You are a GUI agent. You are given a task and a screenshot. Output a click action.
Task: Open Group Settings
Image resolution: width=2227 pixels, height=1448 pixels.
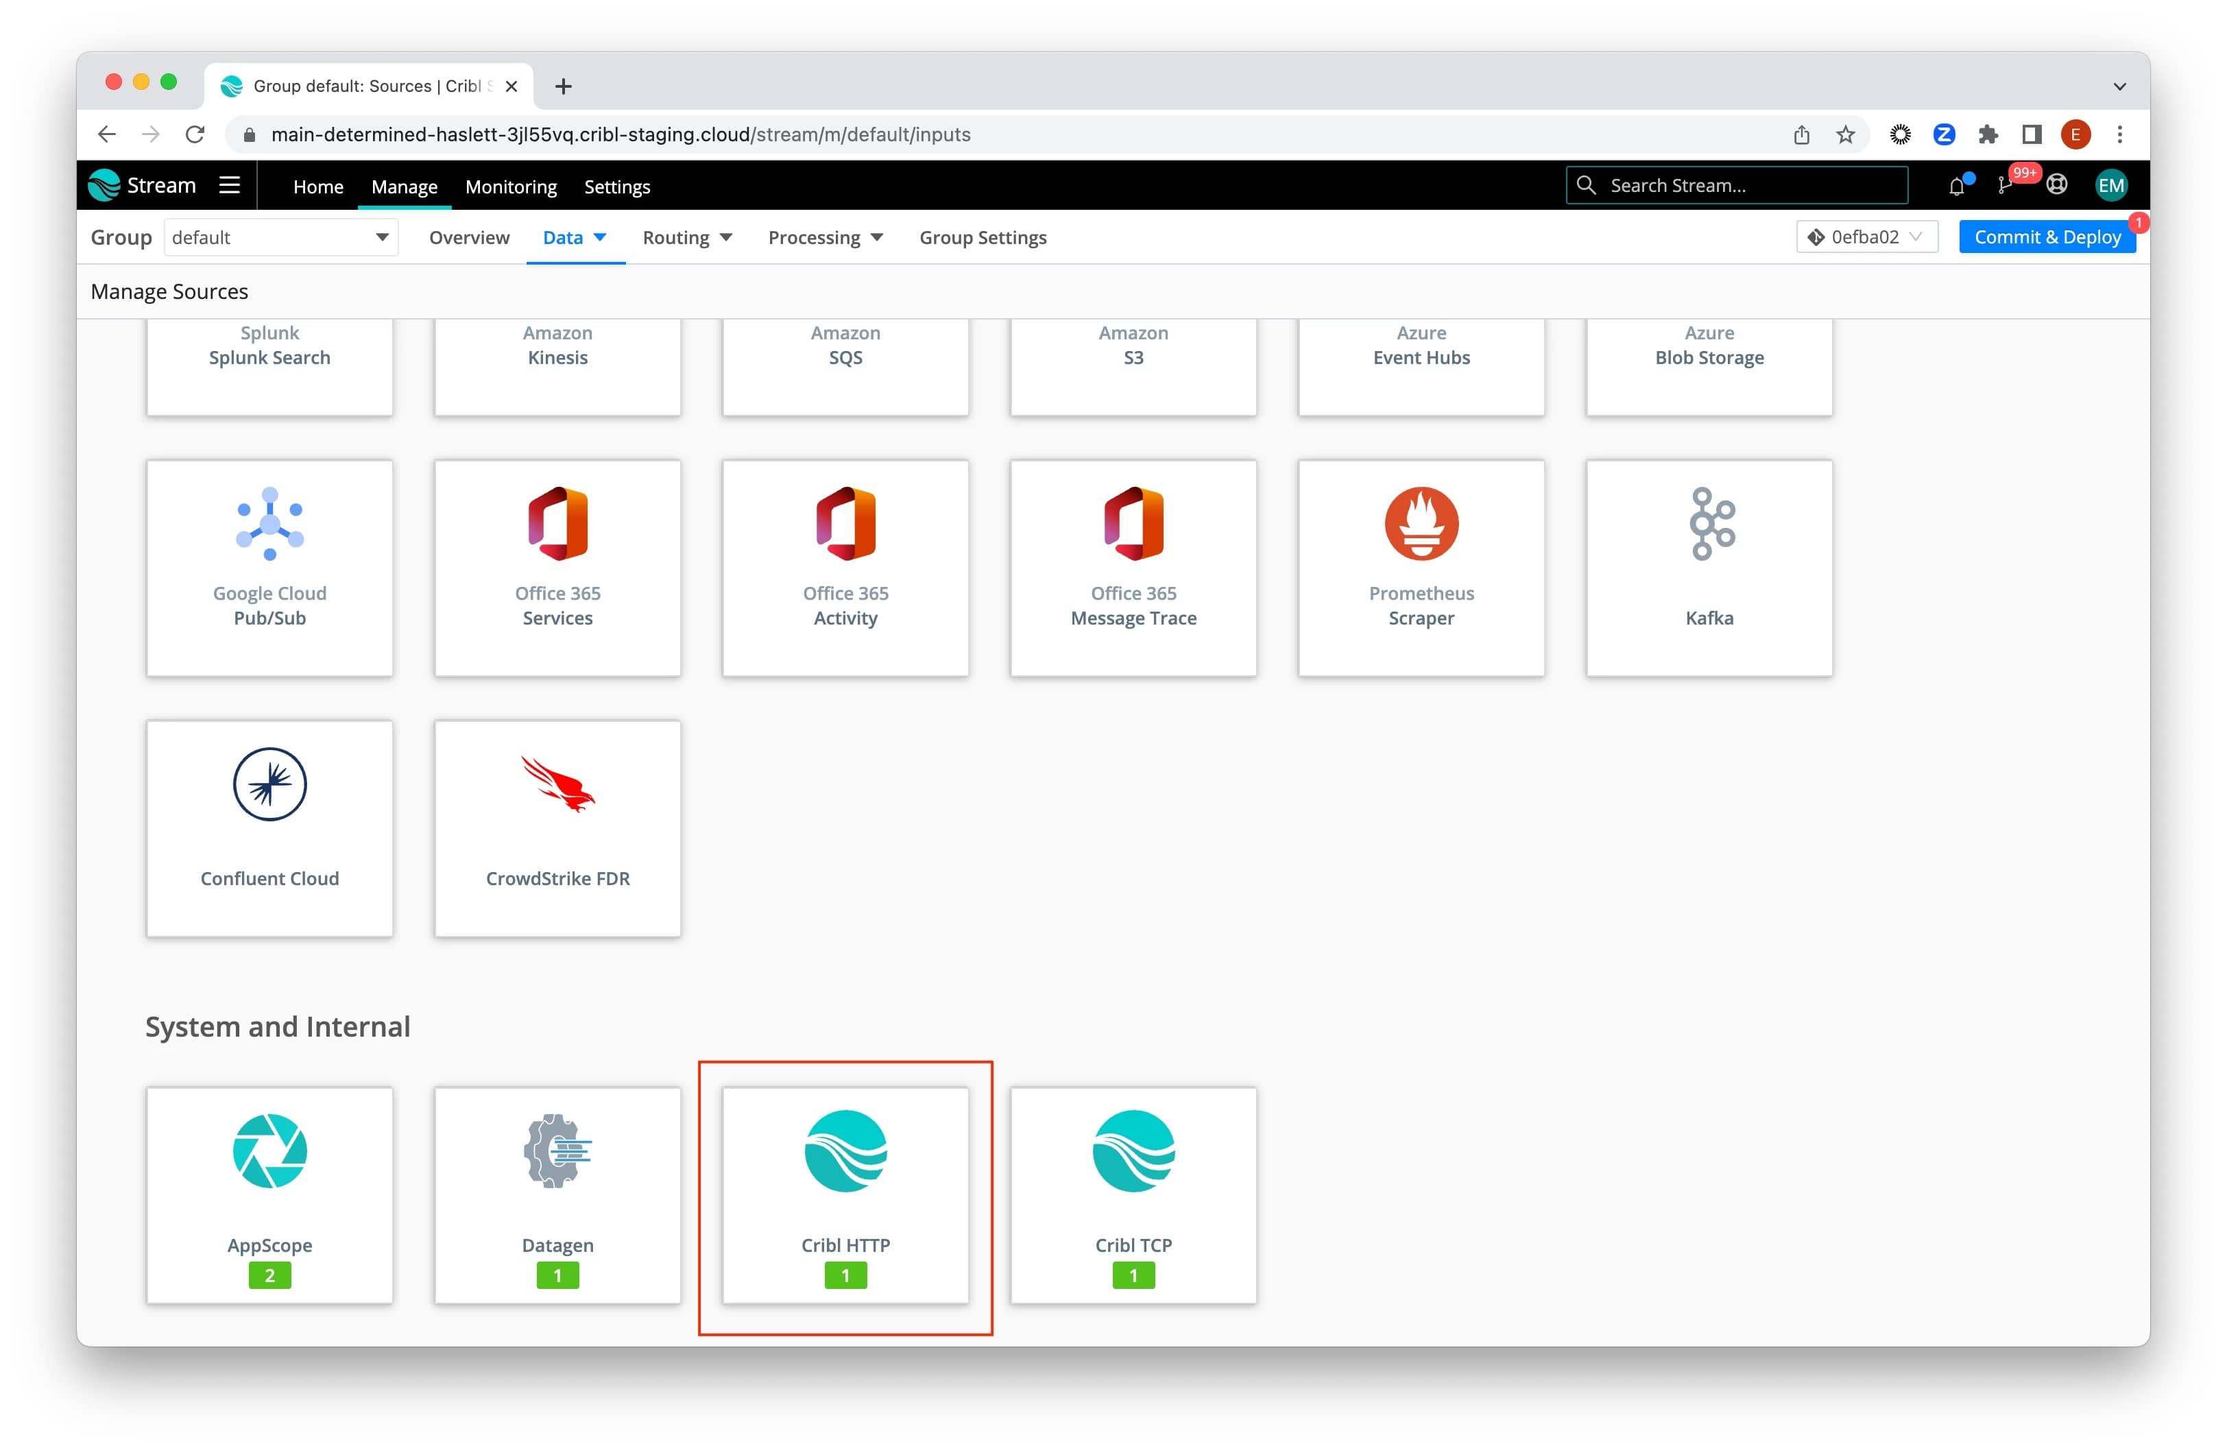tap(982, 238)
